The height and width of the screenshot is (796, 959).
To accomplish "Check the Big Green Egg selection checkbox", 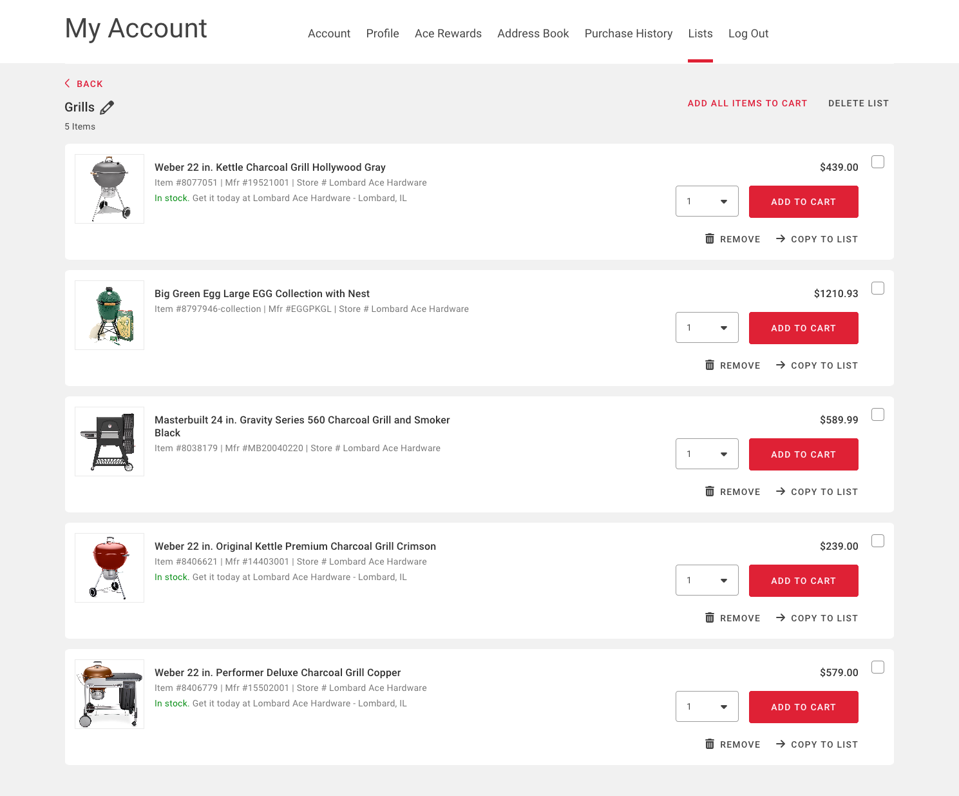I will click(878, 289).
